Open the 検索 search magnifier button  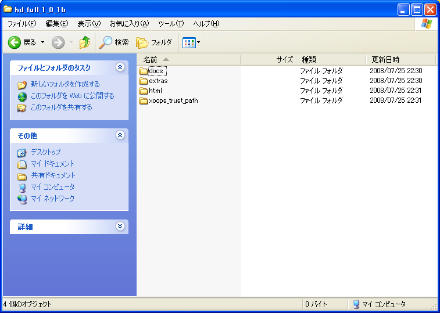[x=114, y=42]
